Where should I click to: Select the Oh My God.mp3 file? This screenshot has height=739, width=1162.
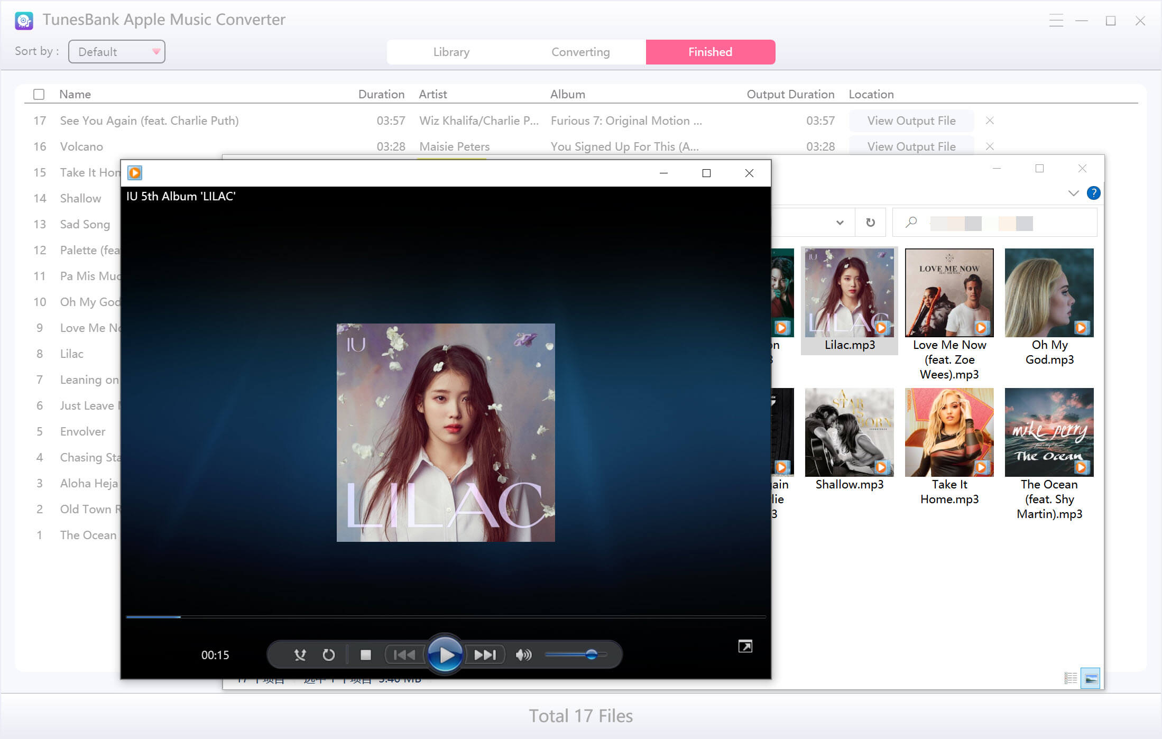click(1049, 308)
